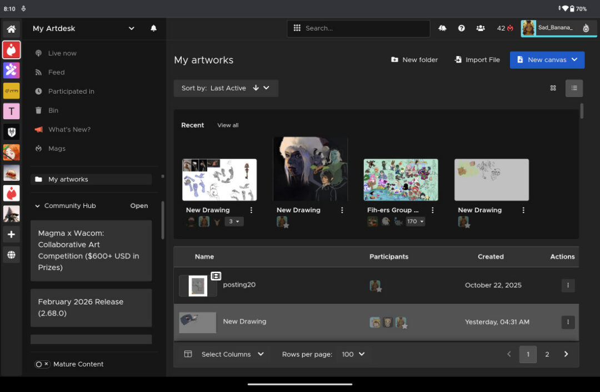
Task: Click the turtle icon in top bar
Action: coord(442,28)
